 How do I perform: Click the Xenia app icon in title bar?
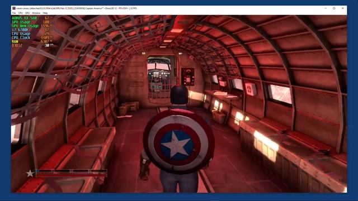point(13,8)
